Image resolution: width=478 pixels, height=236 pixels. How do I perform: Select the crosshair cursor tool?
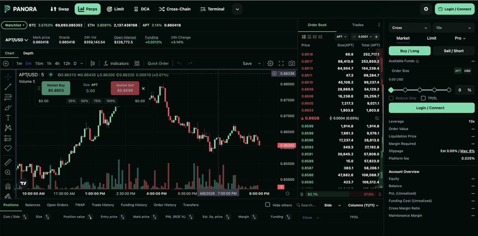pyautogui.click(x=8, y=76)
